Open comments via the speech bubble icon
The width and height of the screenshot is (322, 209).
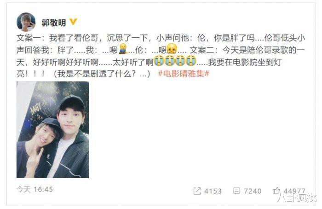[236, 191]
